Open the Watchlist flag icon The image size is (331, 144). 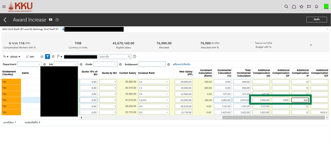coord(309,6)
